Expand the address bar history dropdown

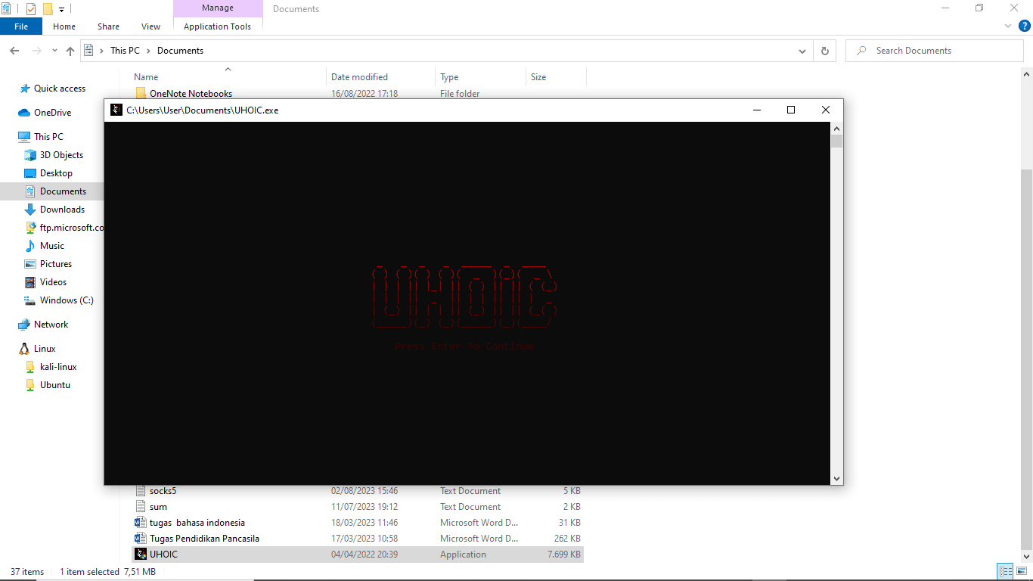(802, 50)
